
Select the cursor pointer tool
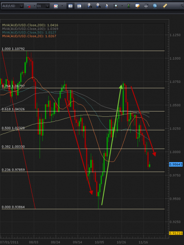tap(107, 6)
